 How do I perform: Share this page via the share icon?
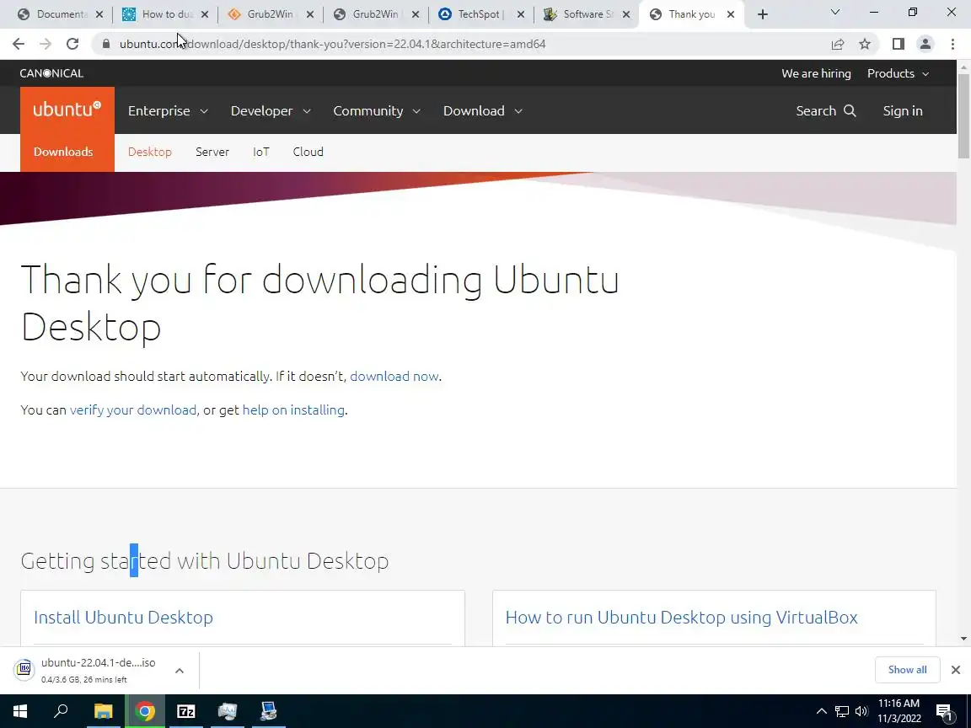pos(837,43)
